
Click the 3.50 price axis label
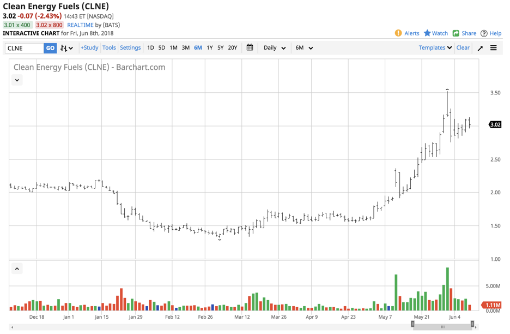(495, 93)
